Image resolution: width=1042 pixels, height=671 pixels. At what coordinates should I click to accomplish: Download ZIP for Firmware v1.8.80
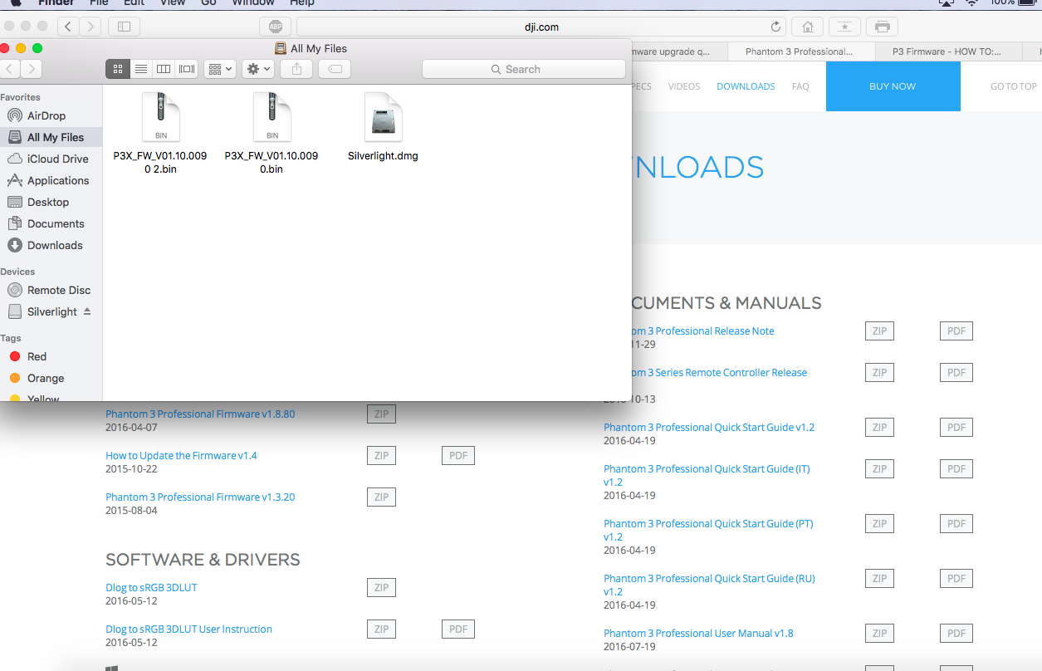(x=381, y=414)
